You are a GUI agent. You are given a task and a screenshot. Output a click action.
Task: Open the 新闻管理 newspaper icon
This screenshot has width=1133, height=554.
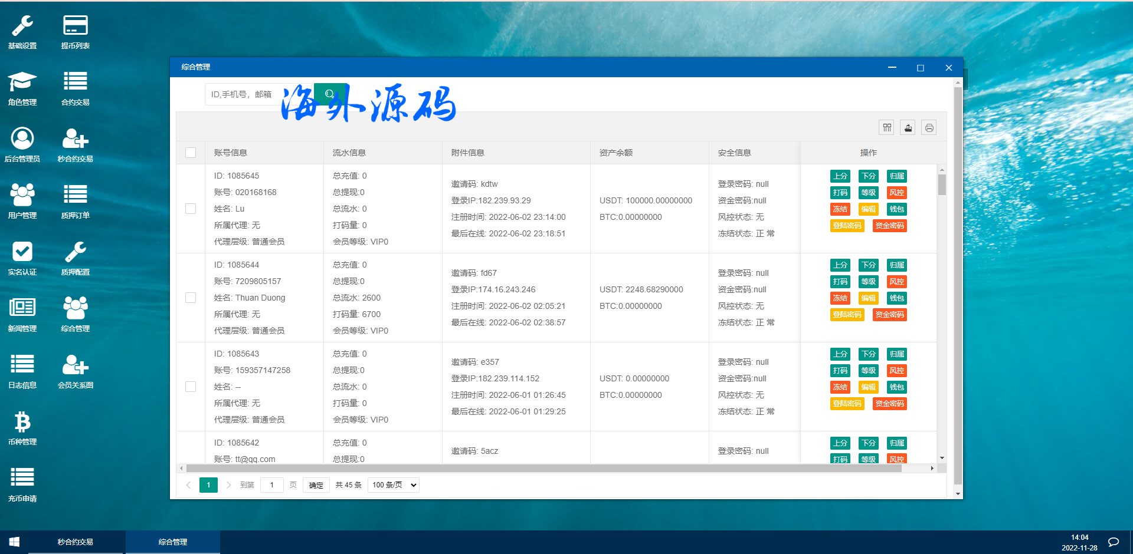[x=22, y=315]
